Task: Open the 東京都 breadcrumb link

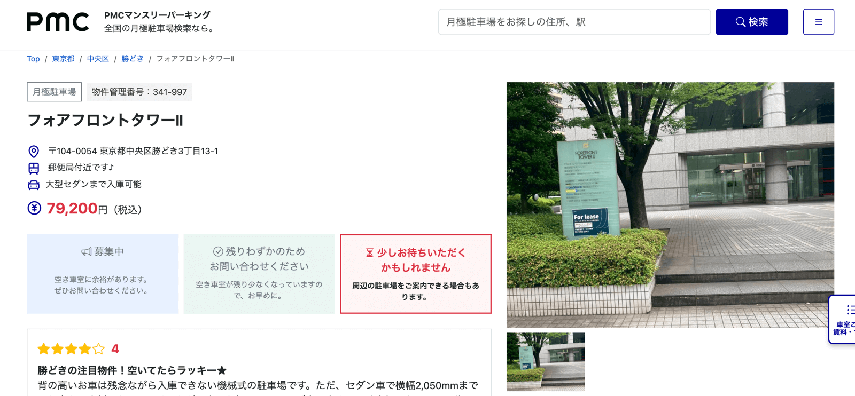Action: (63, 59)
